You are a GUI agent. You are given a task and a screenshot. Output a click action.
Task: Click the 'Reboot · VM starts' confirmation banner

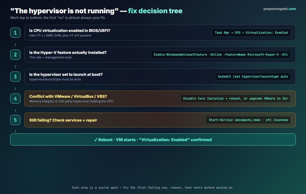pyautogui.click(x=153, y=140)
